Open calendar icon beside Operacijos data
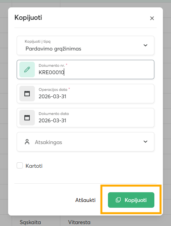171x226 pixels. tap(27, 94)
